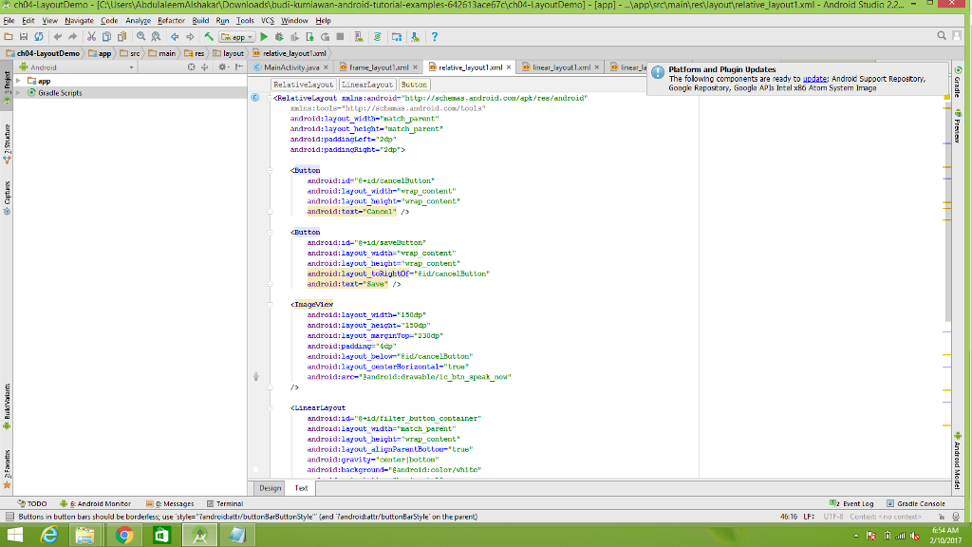The height and width of the screenshot is (547, 972).
Task: Open Internet Explorer from the taskbar
Action: (48, 535)
